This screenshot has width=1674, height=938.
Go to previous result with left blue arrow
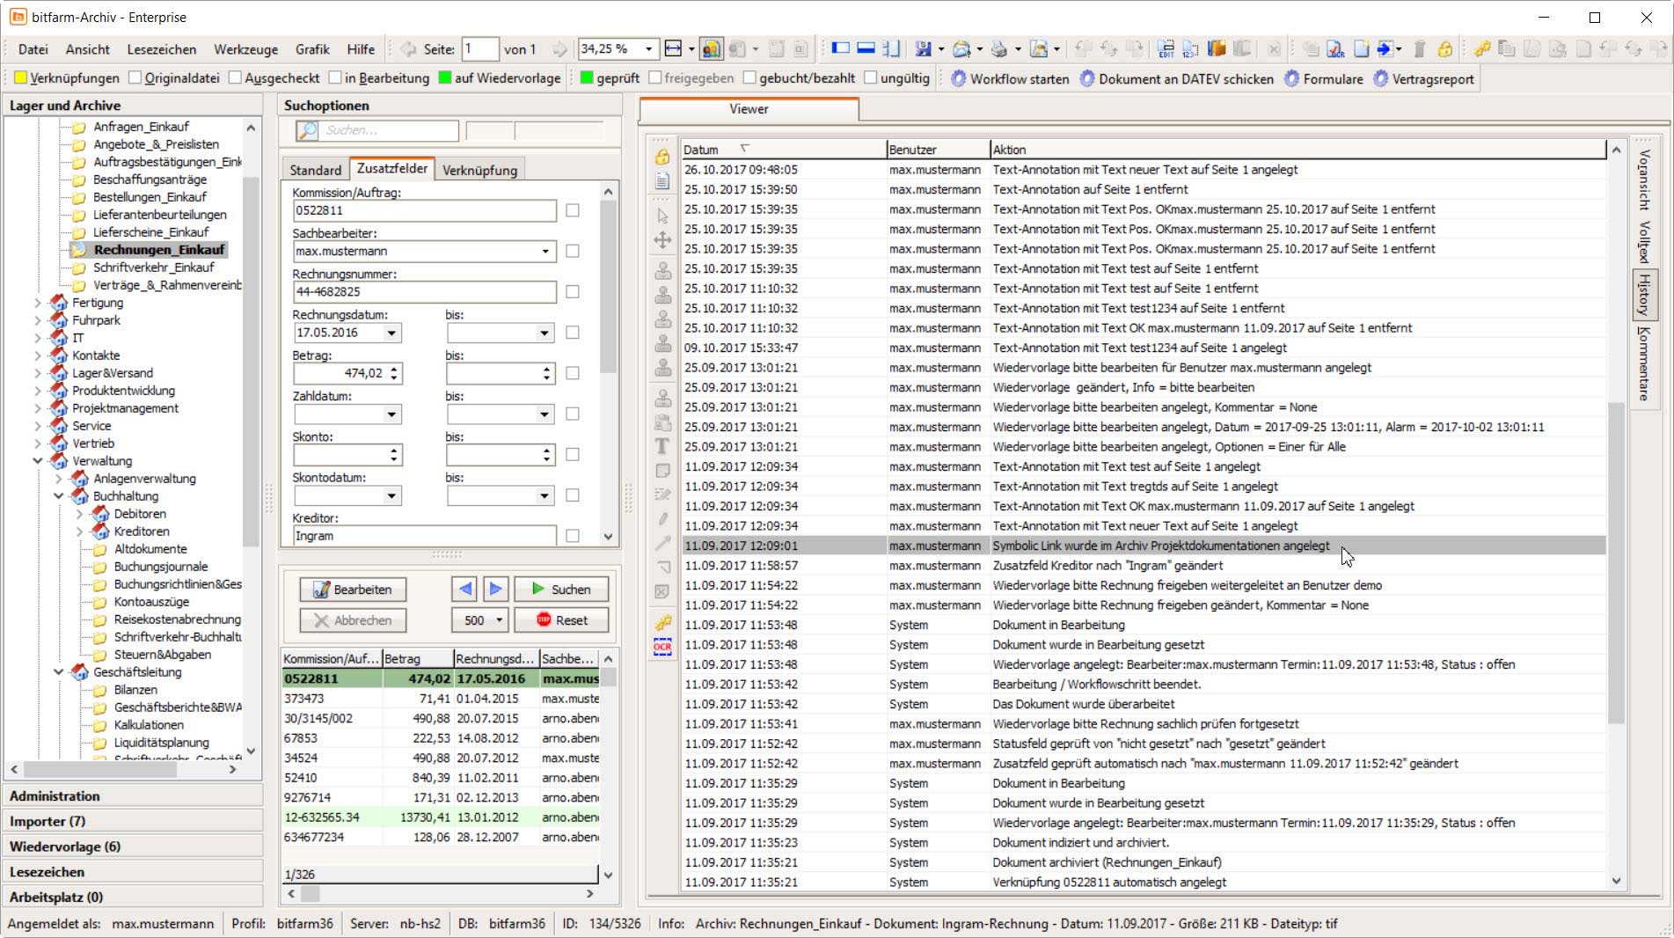(x=465, y=589)
